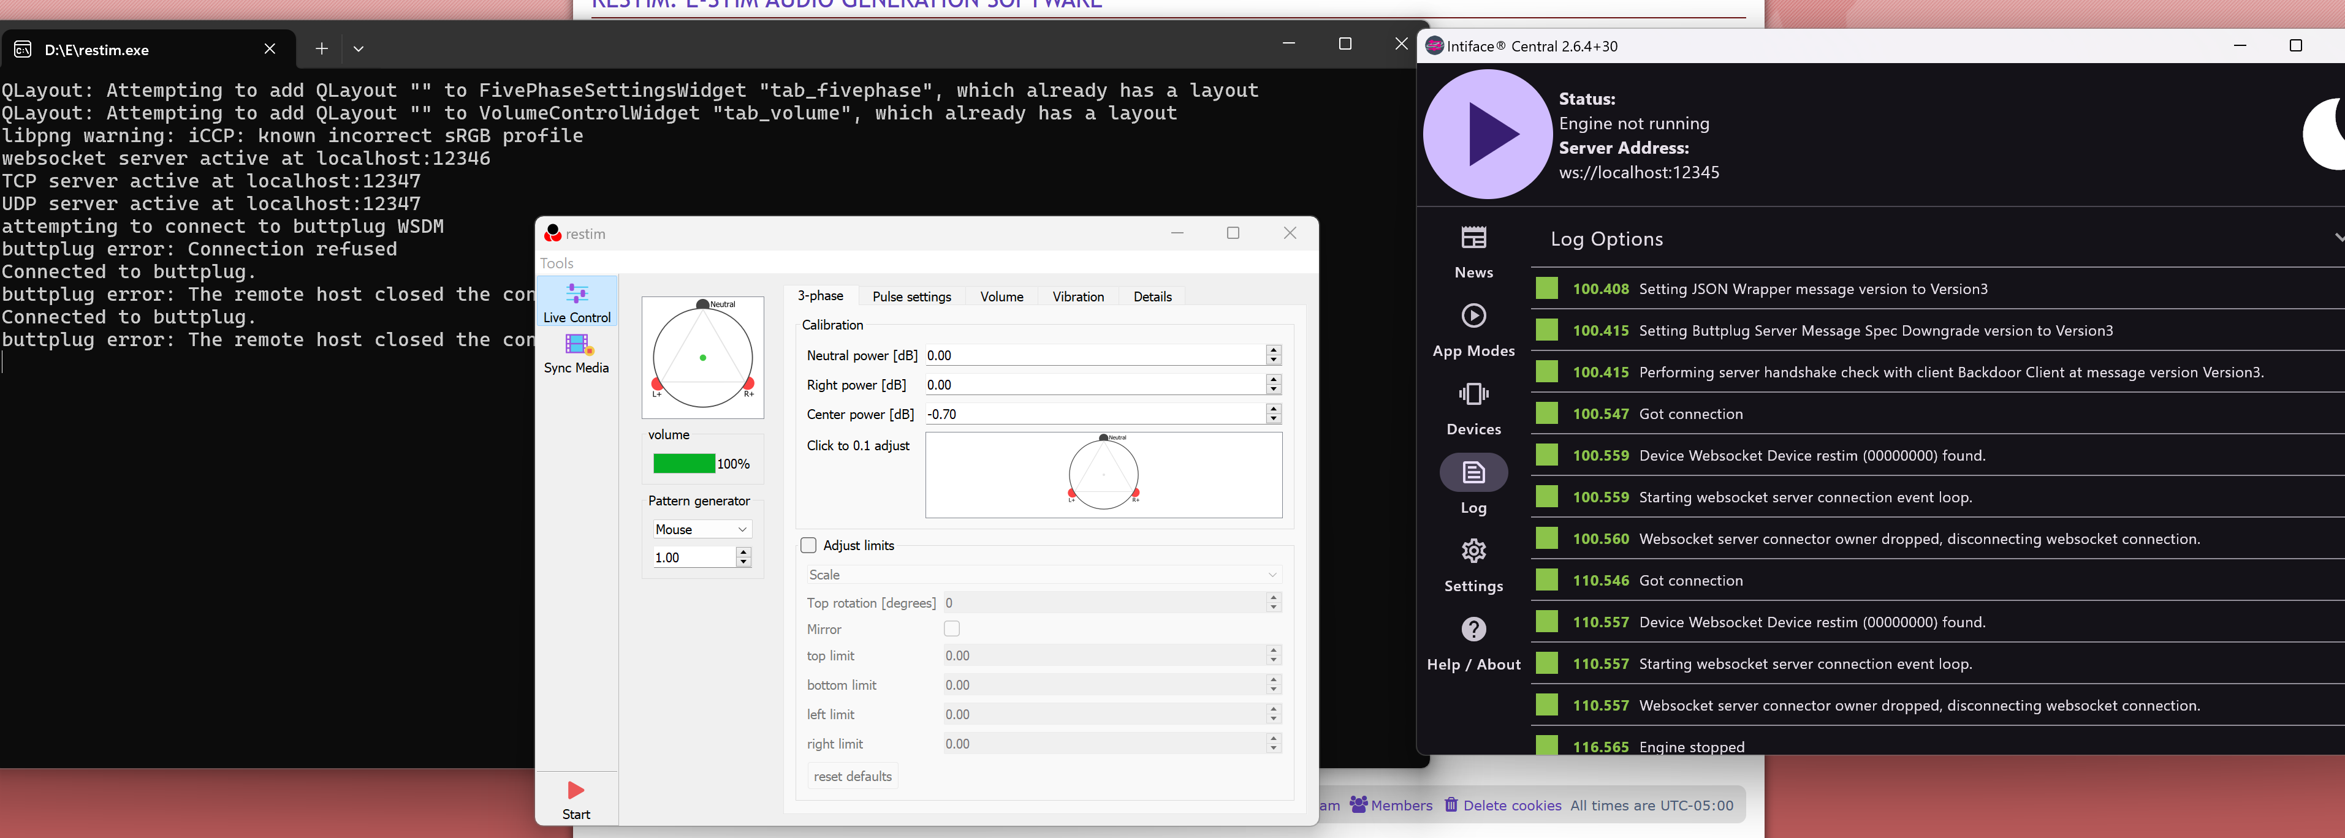Viewport: 2345px width, 838px height.
Task: Open the News section in Intiface
Action: (1474, 252)
